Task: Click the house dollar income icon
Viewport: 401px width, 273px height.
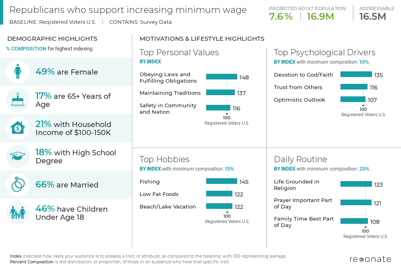Action: coord(18,128)
